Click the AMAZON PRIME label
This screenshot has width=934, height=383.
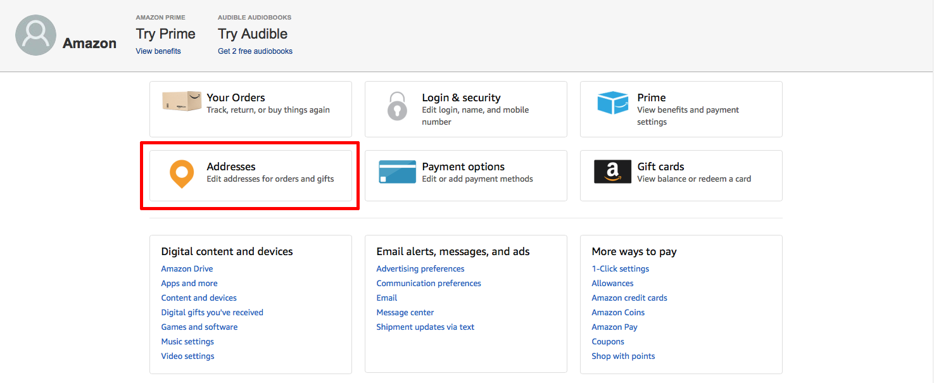[161, 17]
